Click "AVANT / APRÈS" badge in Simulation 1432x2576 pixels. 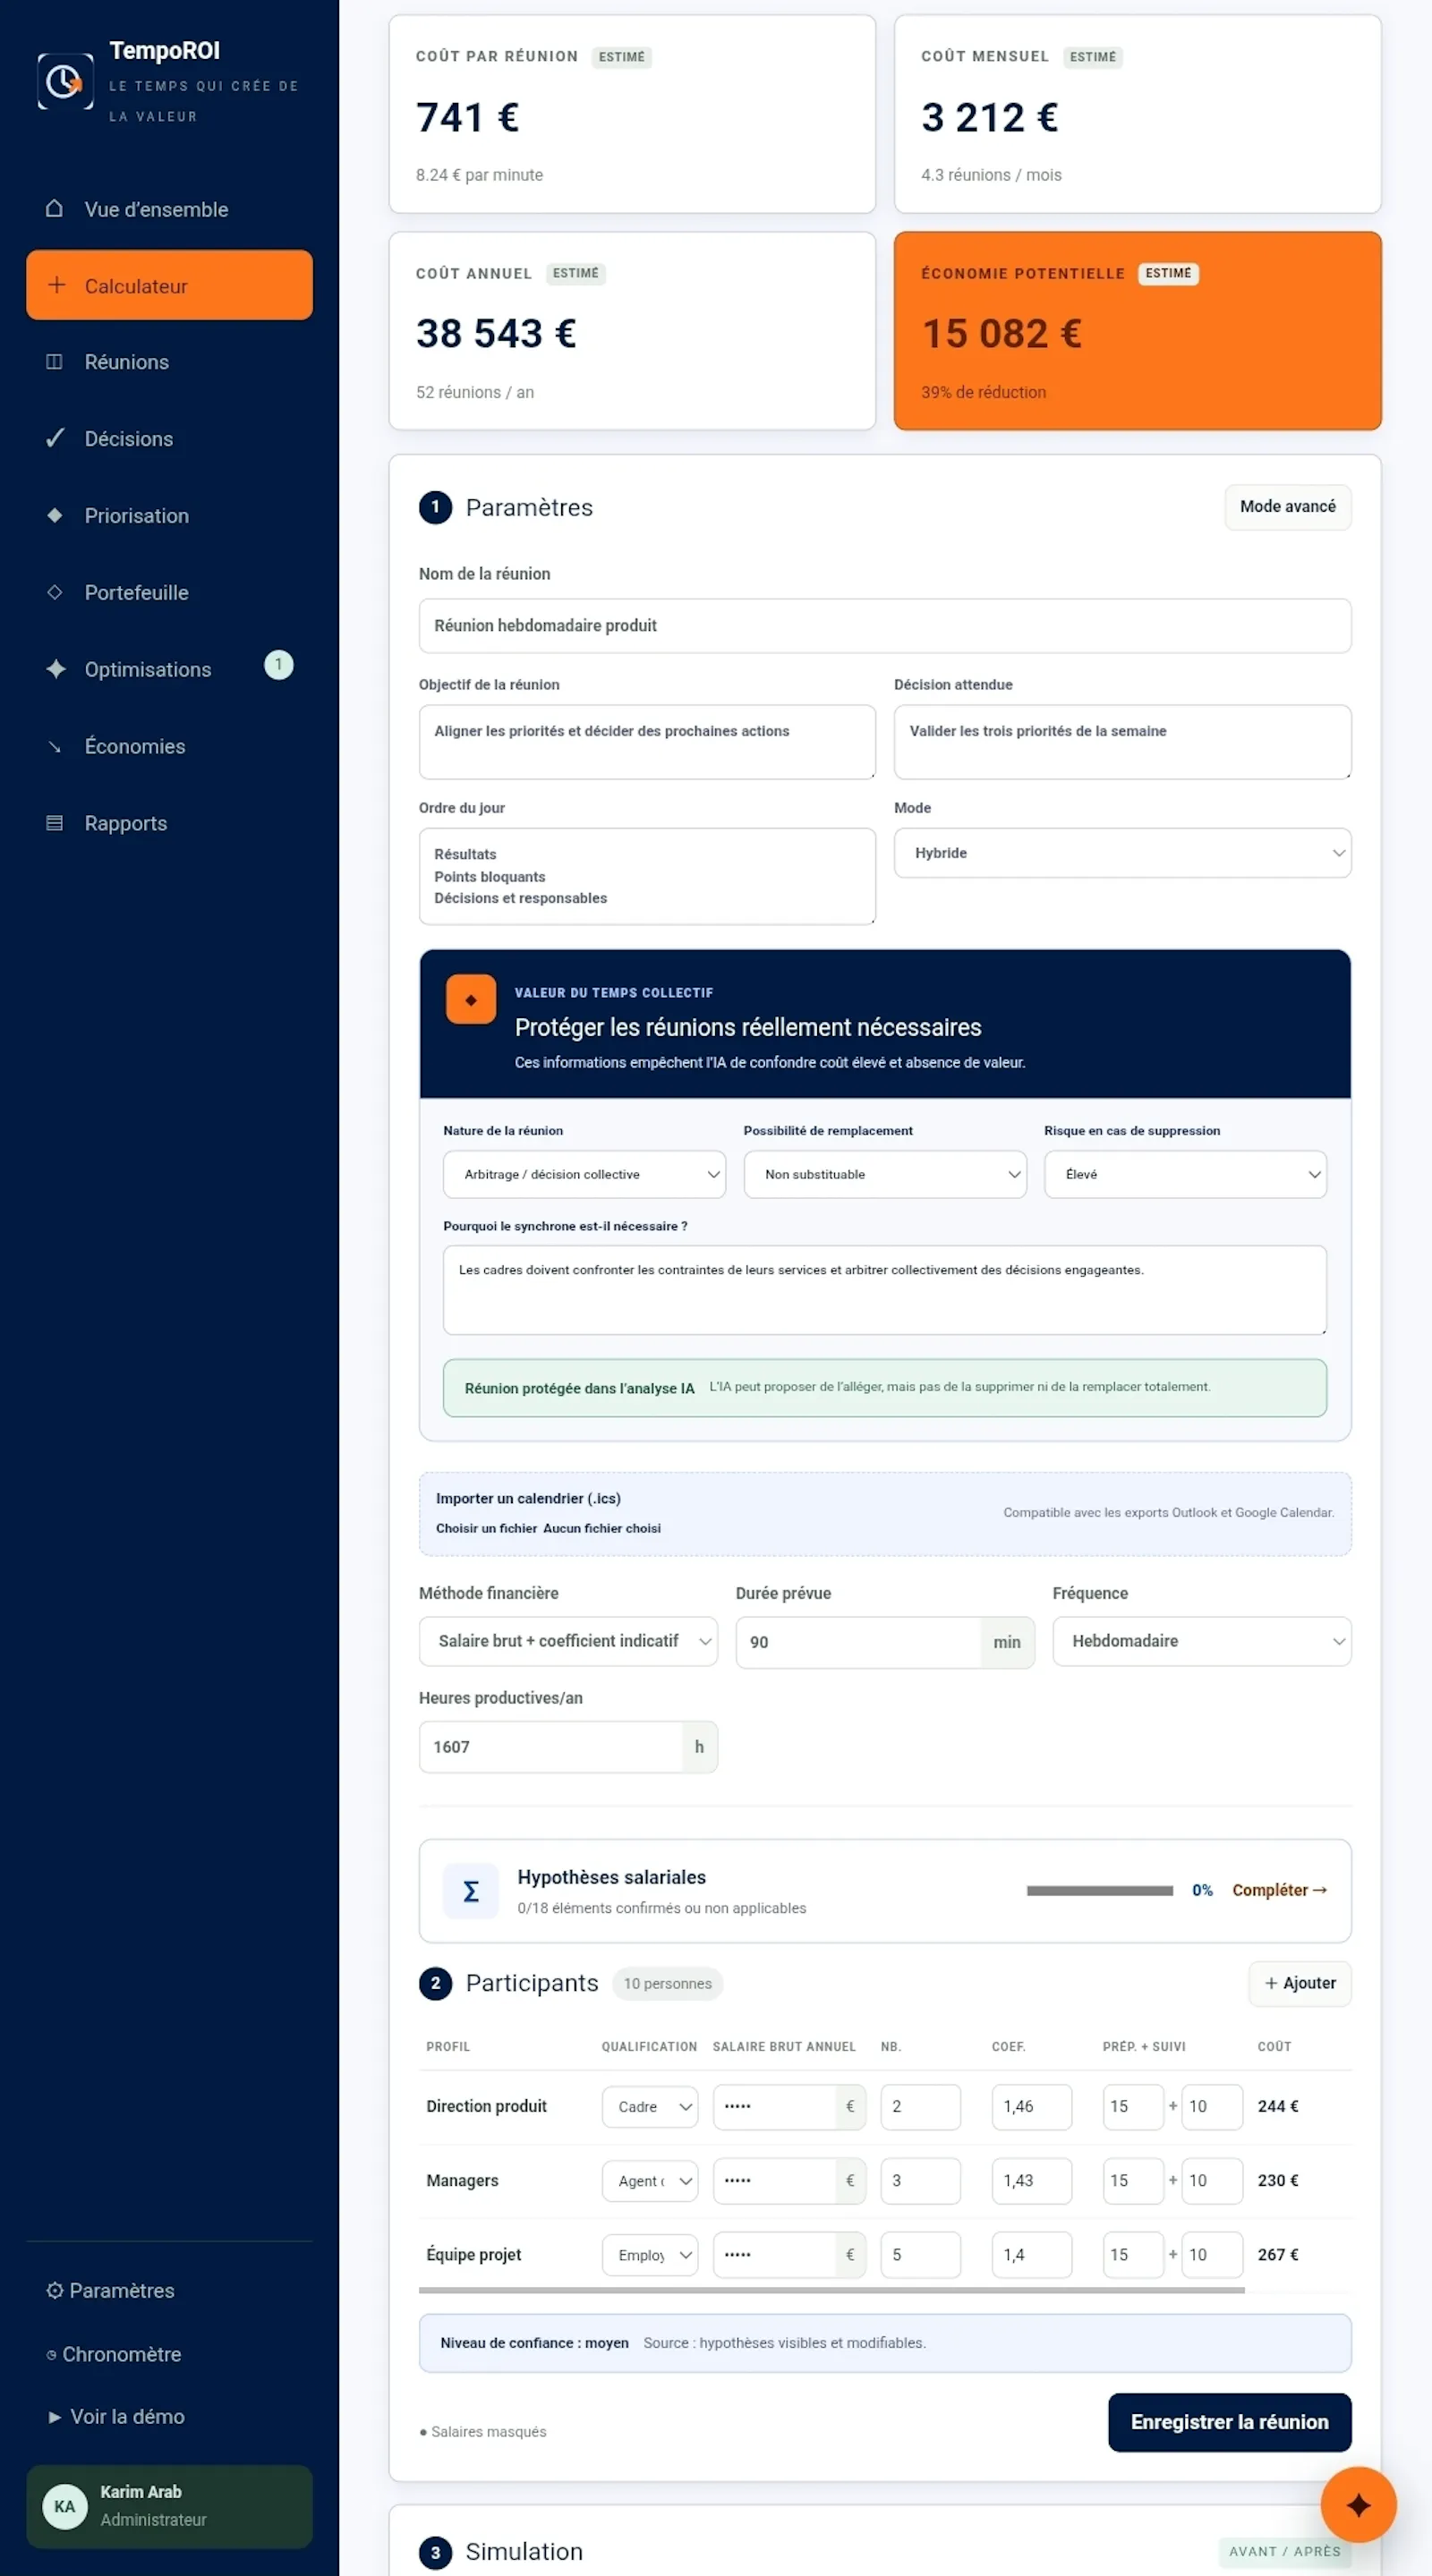click(1284, 2551)
